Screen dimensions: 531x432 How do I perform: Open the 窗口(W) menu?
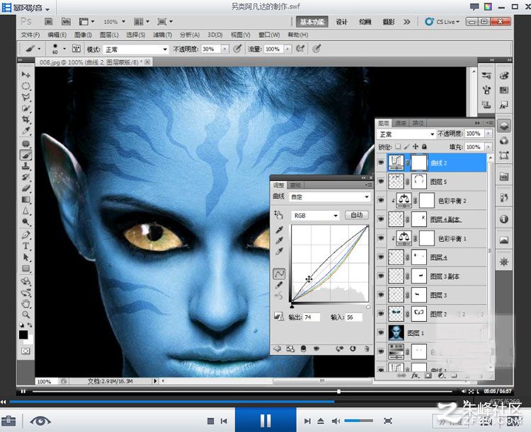pyautogui.click(x=269, y=35)
